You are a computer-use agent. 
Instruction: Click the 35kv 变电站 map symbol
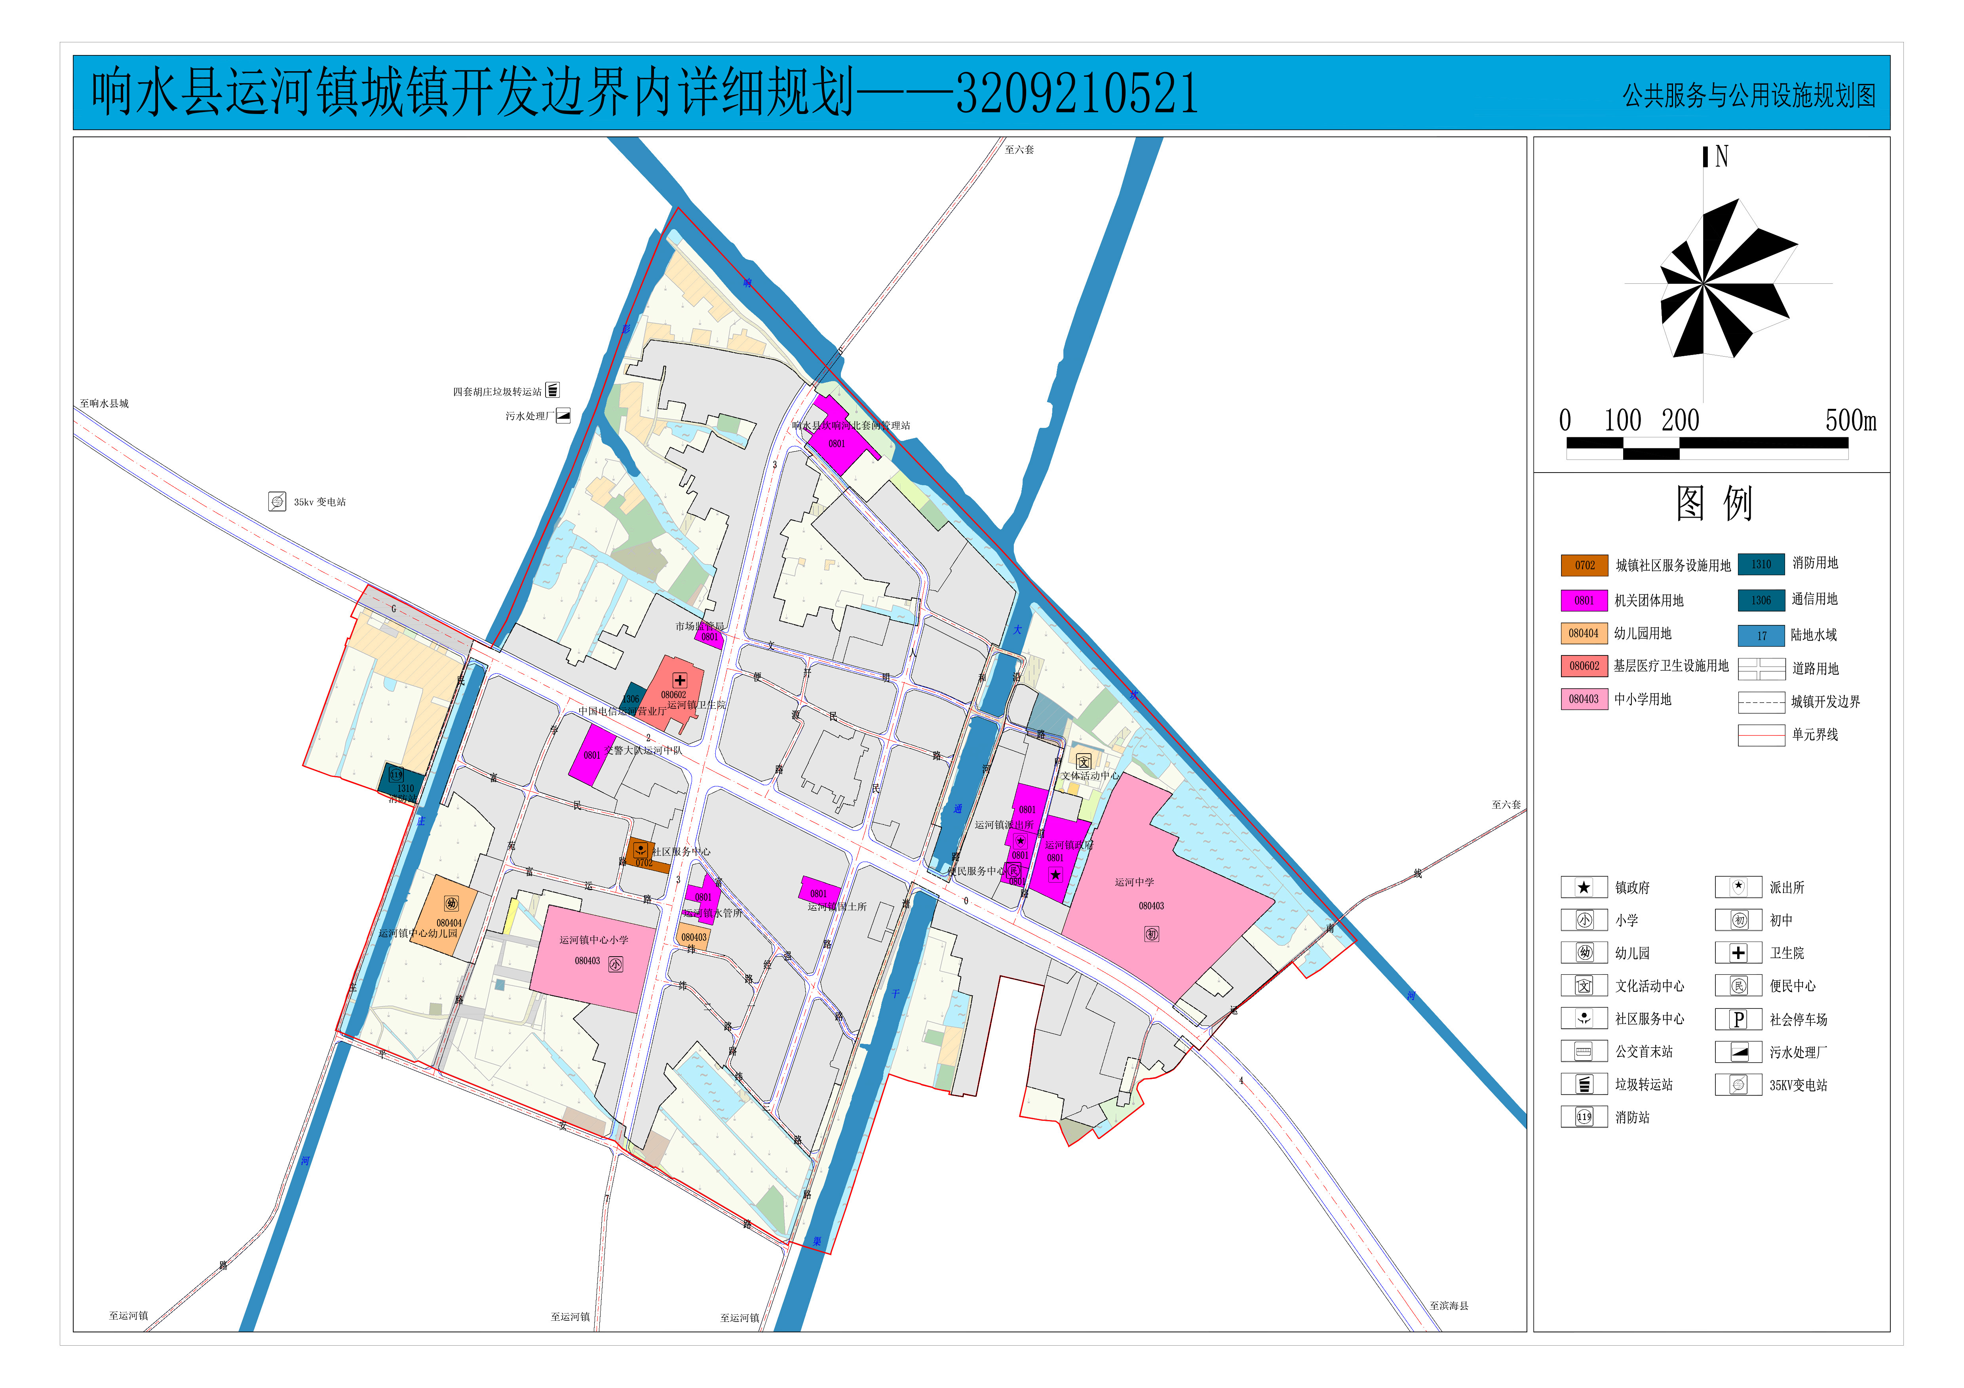click(x=277, y=501)
